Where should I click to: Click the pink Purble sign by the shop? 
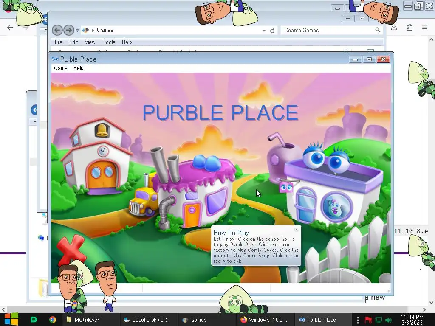pyautogui.click(x=286, y=188)
